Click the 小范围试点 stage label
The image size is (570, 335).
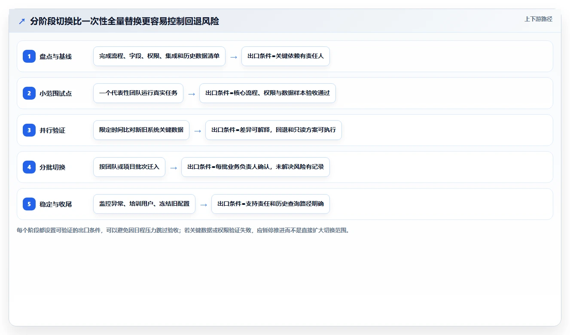click(x=56, y=93)
